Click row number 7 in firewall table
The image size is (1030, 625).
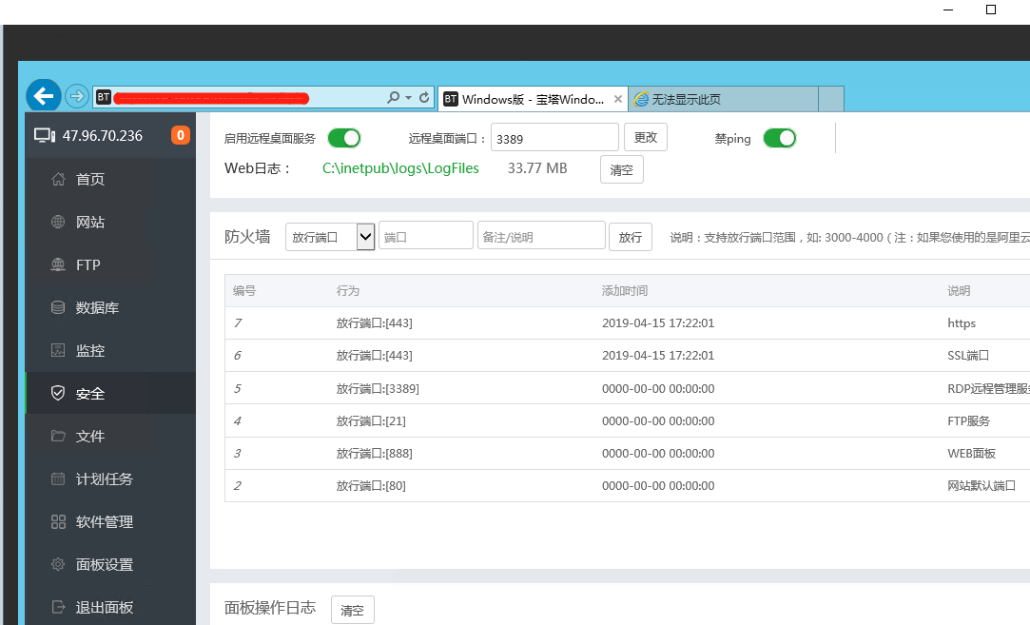pos(238,322)
